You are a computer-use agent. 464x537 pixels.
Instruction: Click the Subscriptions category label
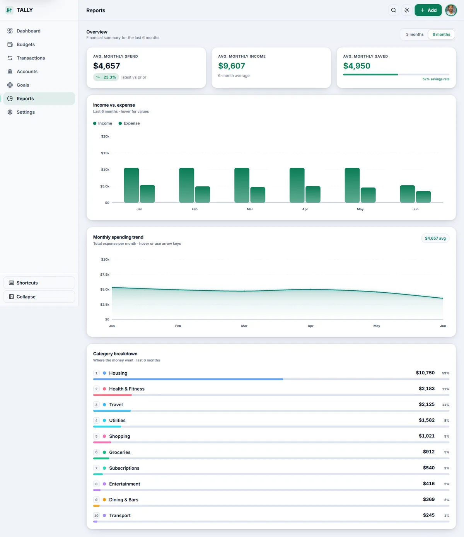(124, 468)
